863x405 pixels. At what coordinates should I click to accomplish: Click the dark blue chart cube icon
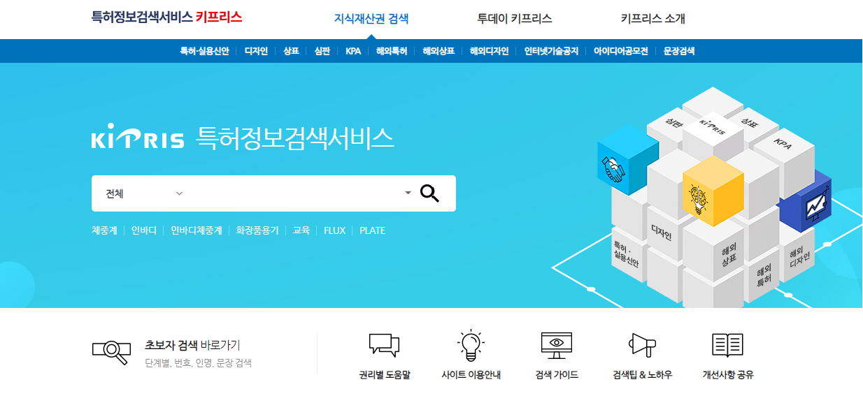pos(806,200)
